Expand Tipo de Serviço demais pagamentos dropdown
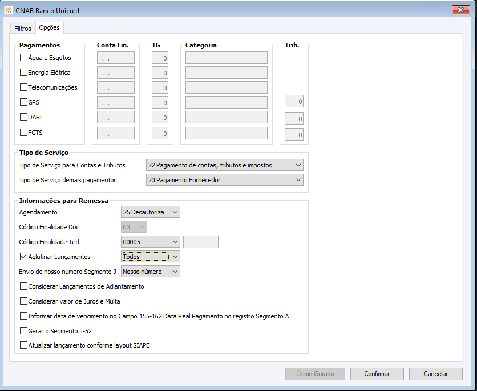477x391 pixels. [x=224, y=180]
